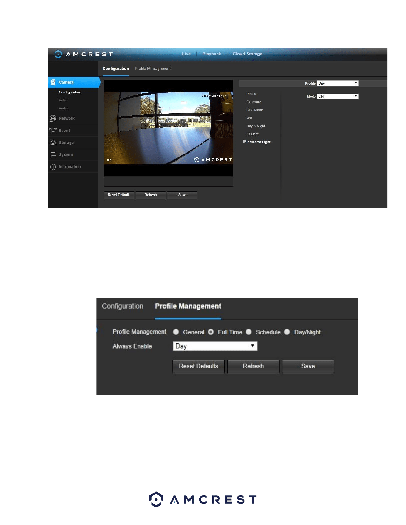Select Video under Camera in sidebar

pyautogui.click(x=63, y=100)
